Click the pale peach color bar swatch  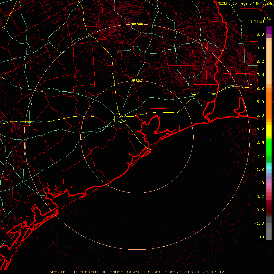269,63
